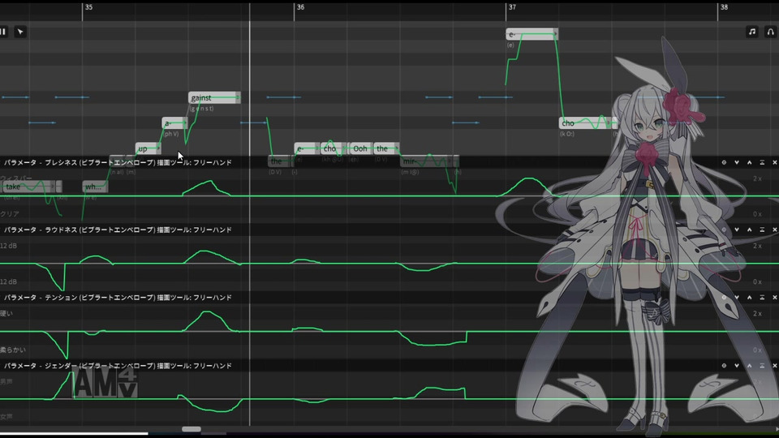Select the 'wh...' note
The height and width of the screenshot is (438, 779).
pos(94,187)
